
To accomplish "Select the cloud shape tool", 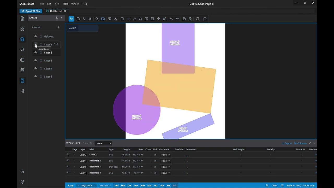I will (140, 19).
